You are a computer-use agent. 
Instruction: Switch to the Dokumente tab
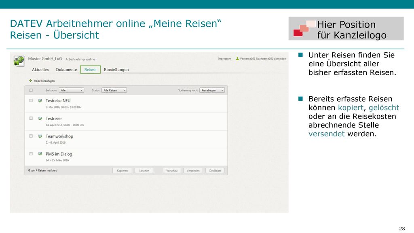click(x=66, y=70)
